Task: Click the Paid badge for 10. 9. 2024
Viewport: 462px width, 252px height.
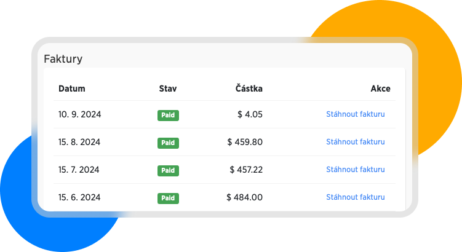Action: [x=168, y=115]
